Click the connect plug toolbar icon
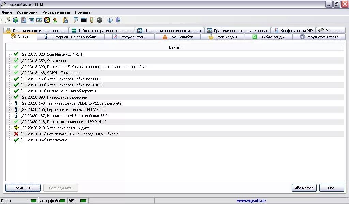The image size is (349, 204). pyautogui.click(x=8, y=20)
